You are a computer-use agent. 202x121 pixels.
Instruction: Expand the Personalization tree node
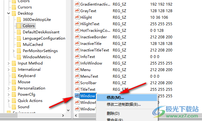pos(9,88)
